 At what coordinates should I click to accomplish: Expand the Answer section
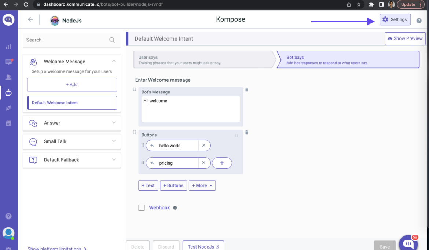click(x=72, y=123)
